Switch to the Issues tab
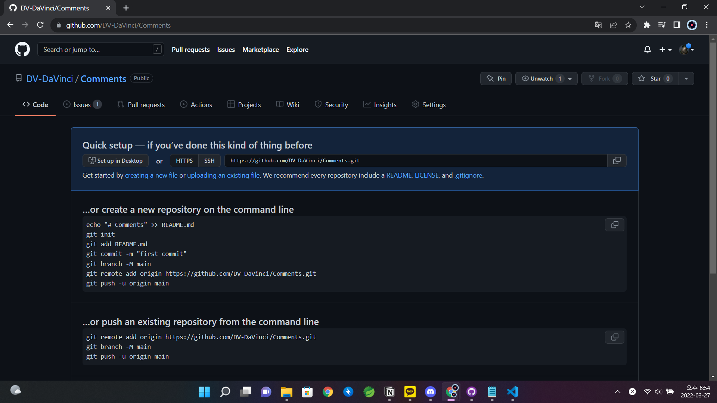Image resolution: width=717 pixels, height=403 pixels. tap(82, 105)
